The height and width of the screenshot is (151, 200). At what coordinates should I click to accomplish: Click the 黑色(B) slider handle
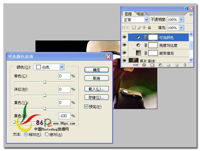(x=15, y=122)
